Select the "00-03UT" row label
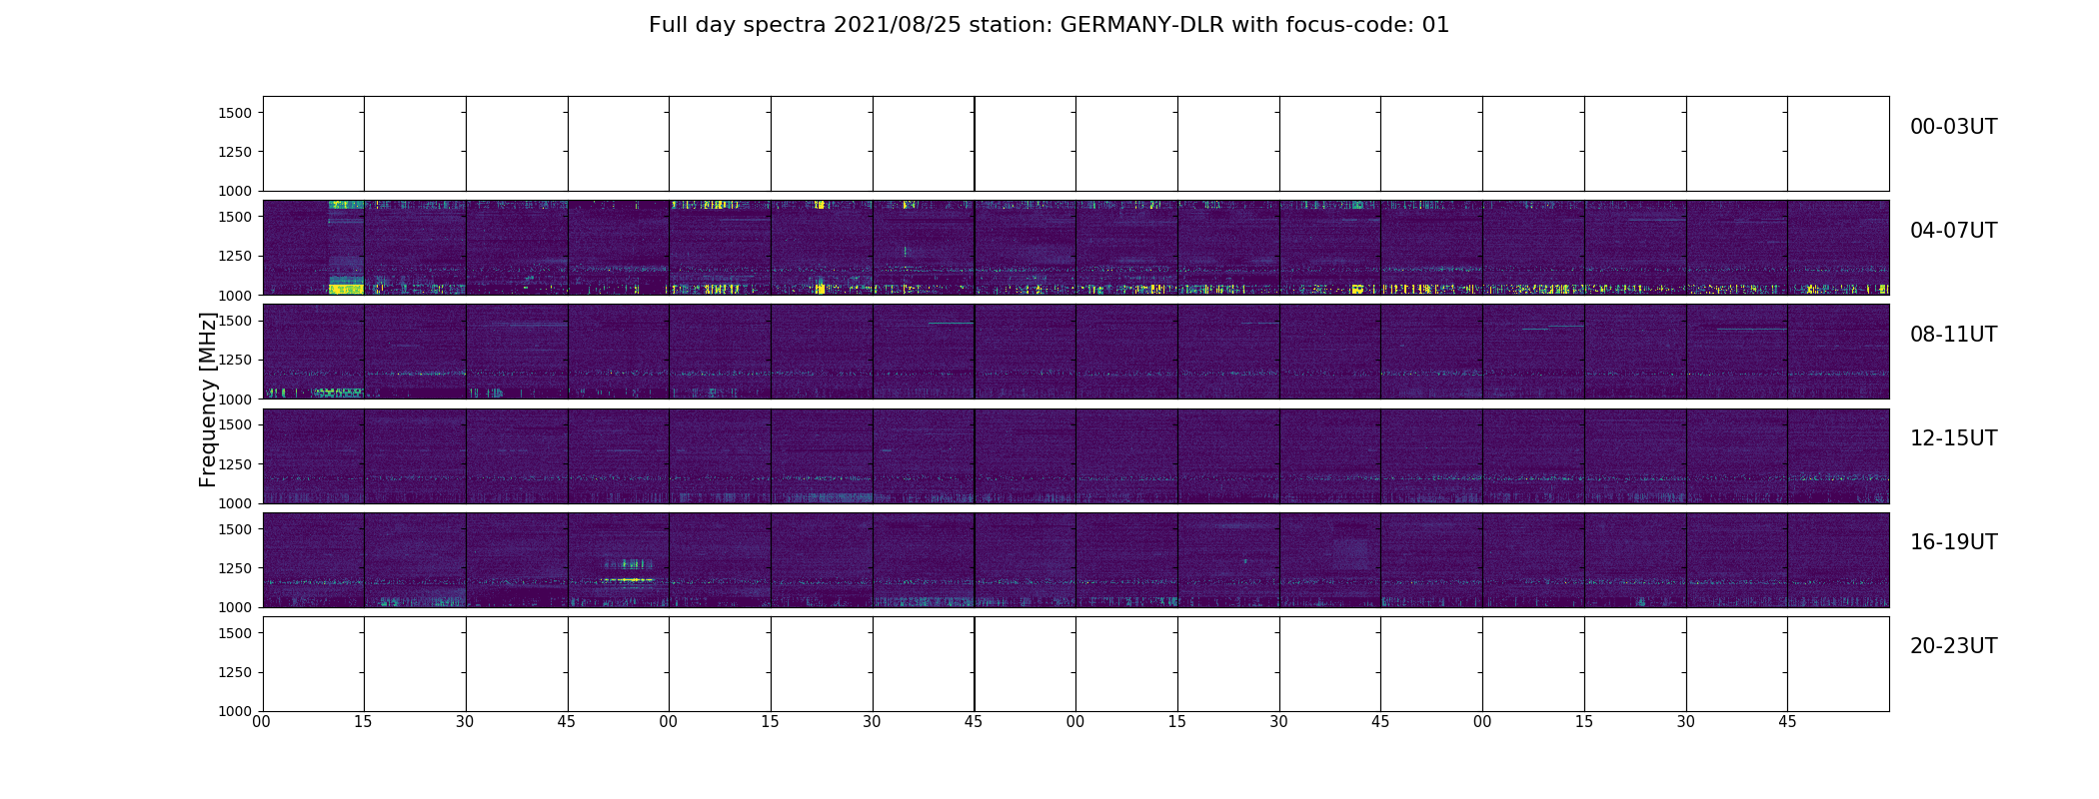 pos(1953,127)
